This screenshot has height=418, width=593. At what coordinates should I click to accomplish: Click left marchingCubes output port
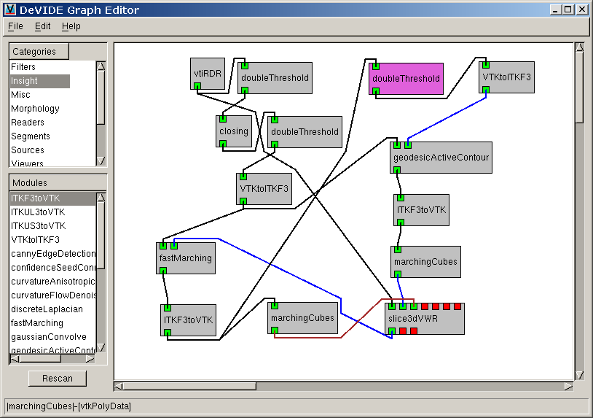pyautogui.click(x=275, y=330)
